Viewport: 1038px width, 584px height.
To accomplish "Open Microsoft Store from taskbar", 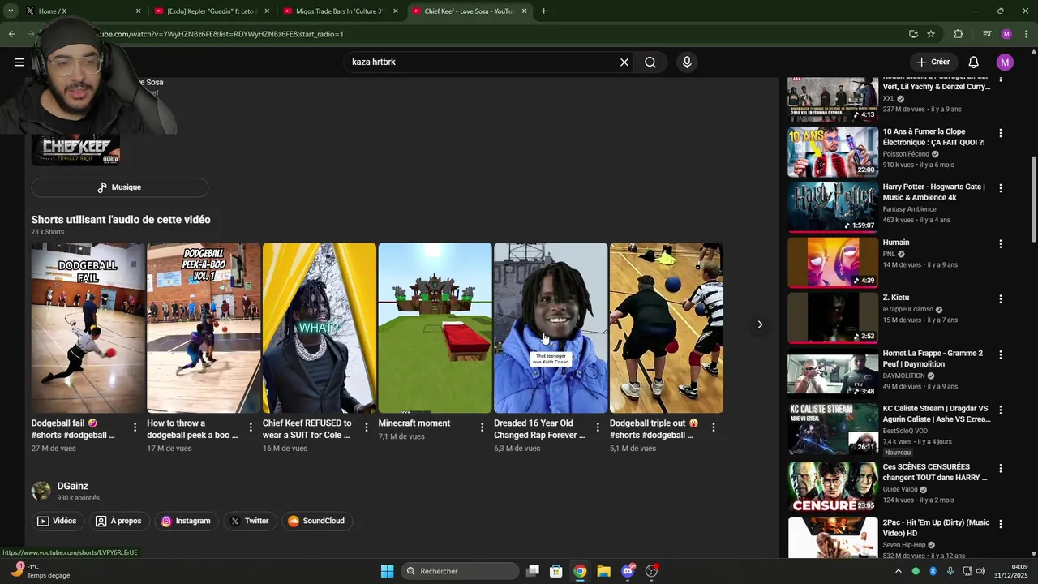I will tap(556, 571).
